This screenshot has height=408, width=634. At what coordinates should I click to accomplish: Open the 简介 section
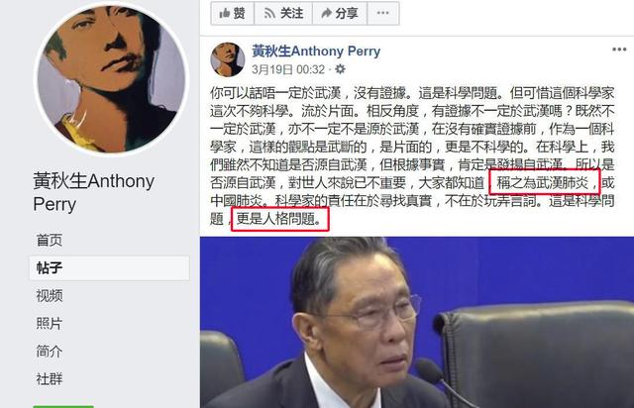(x=50, y=351)
